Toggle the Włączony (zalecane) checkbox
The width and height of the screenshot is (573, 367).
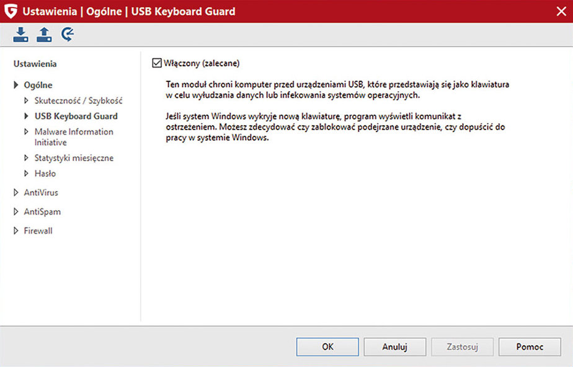coord(157,63)
